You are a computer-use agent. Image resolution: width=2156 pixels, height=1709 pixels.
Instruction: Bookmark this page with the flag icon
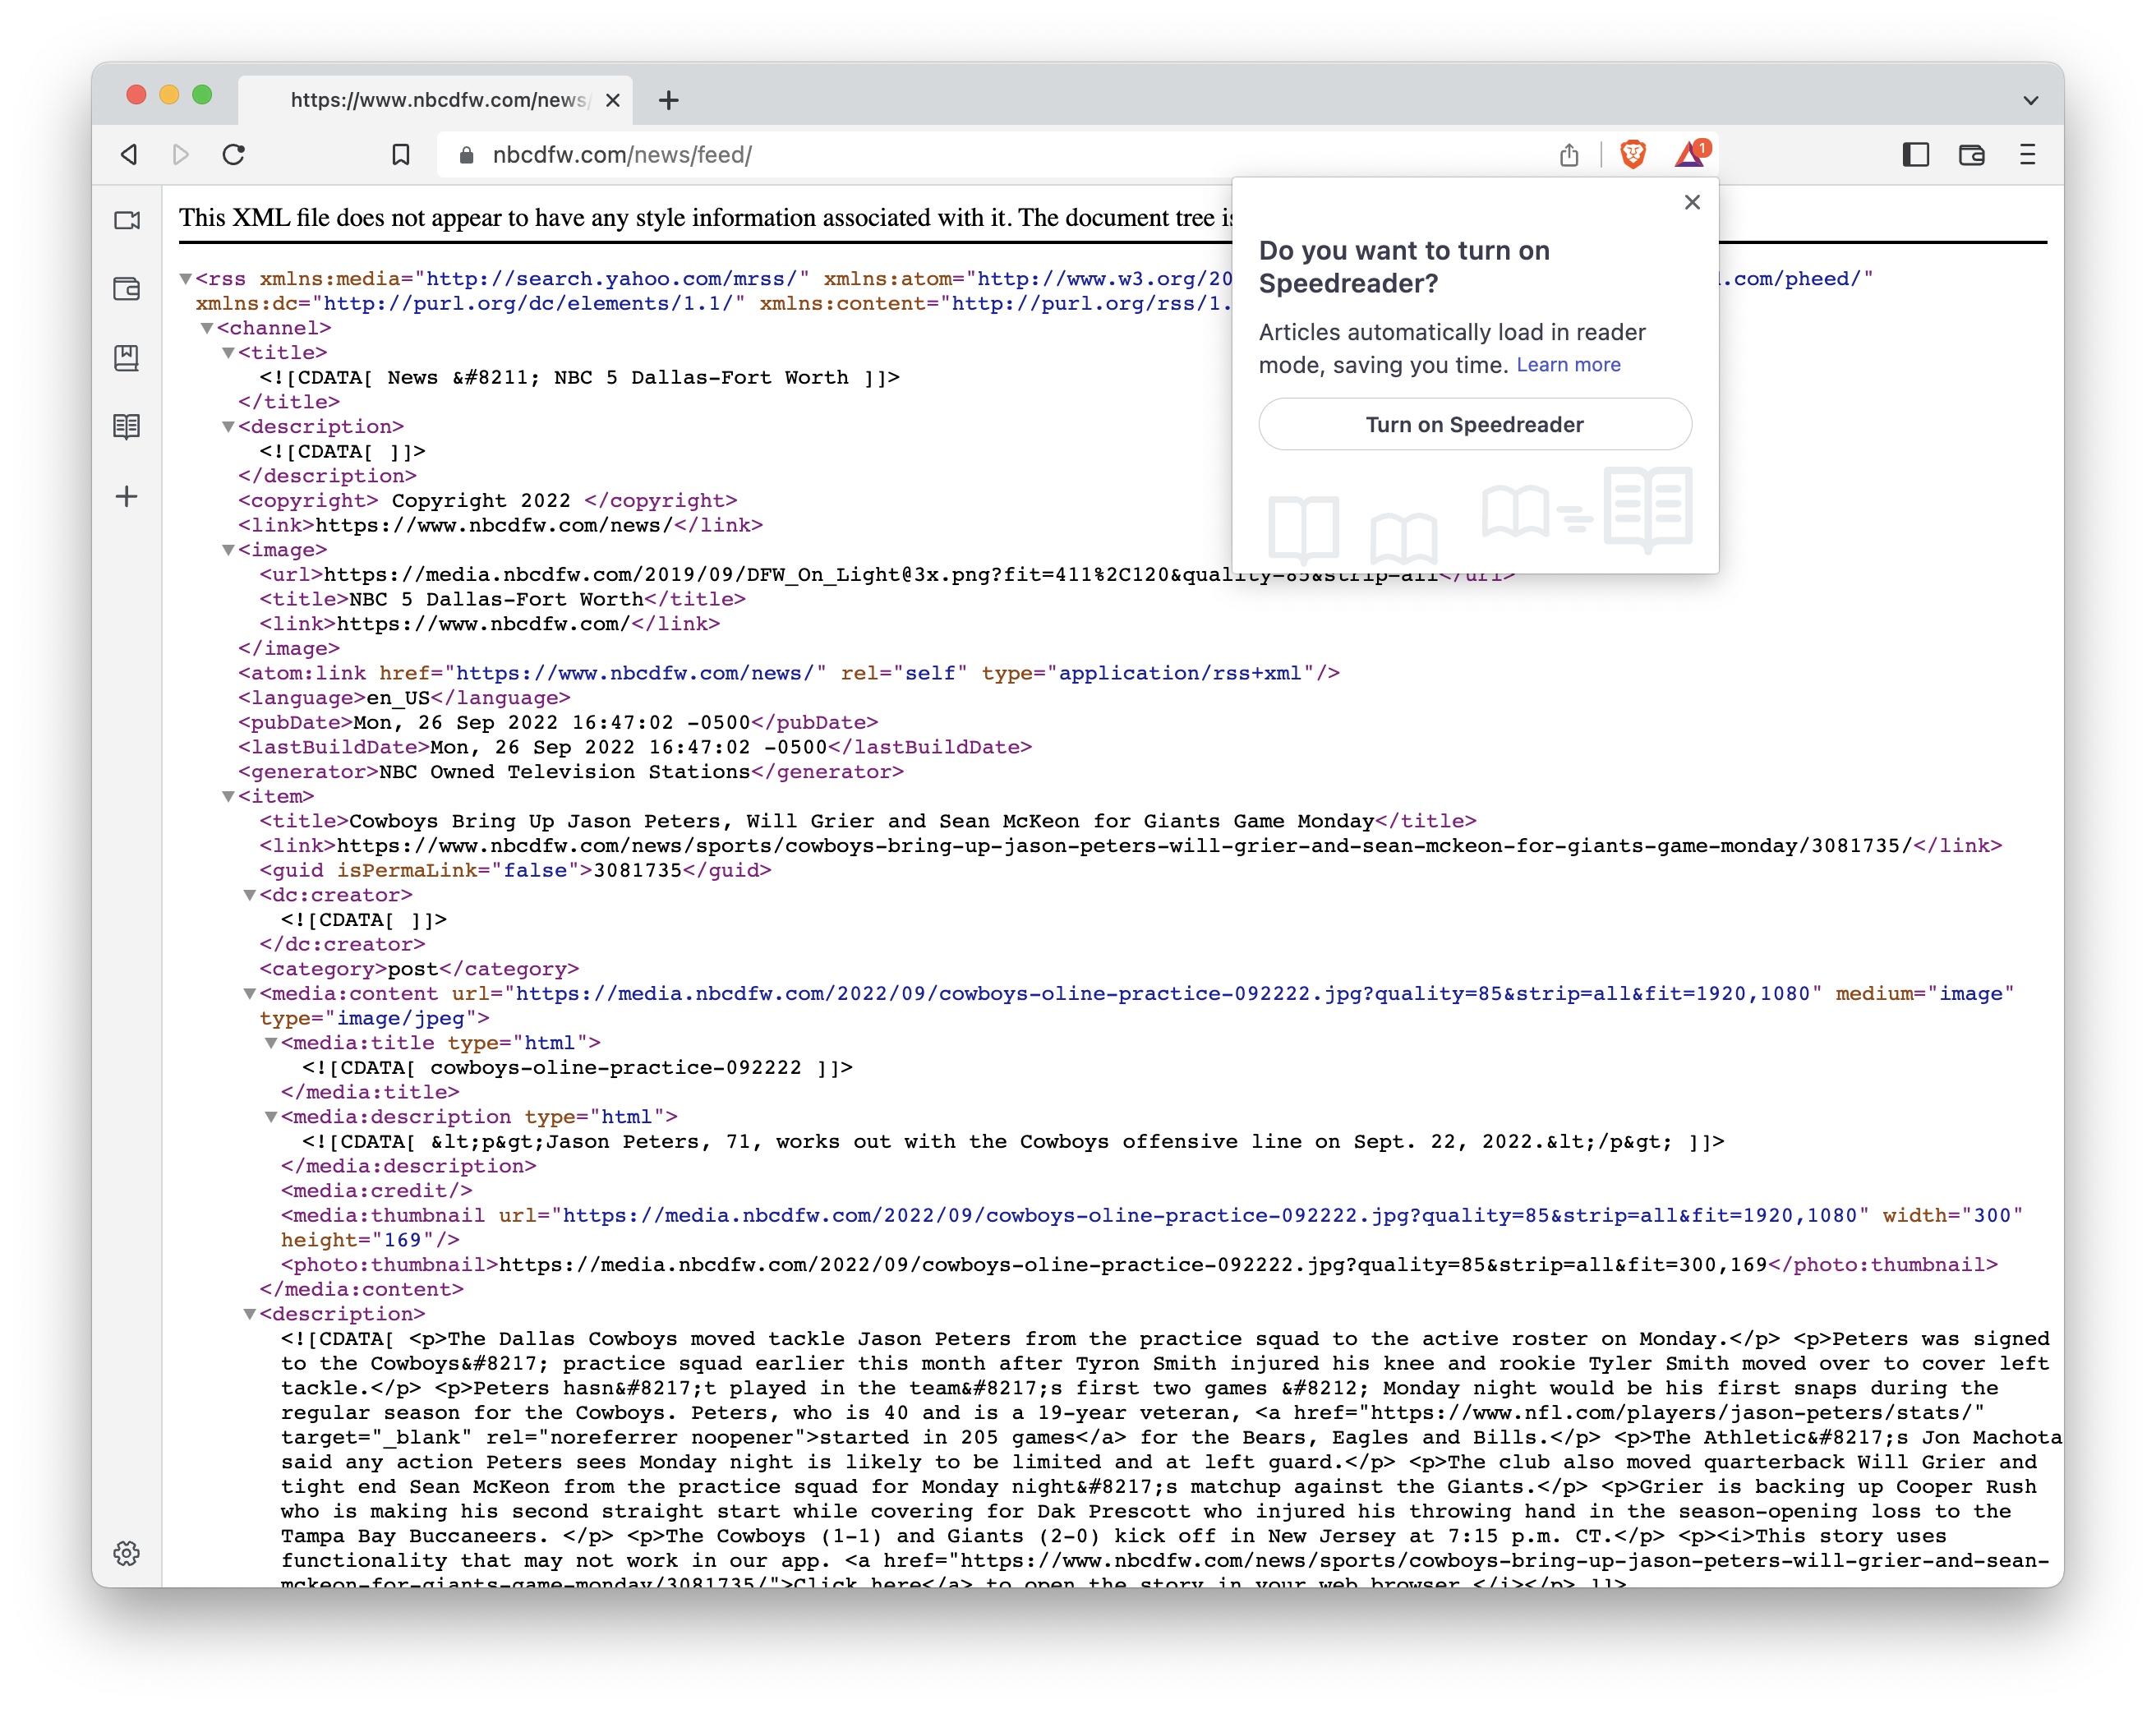click(402, 155)
